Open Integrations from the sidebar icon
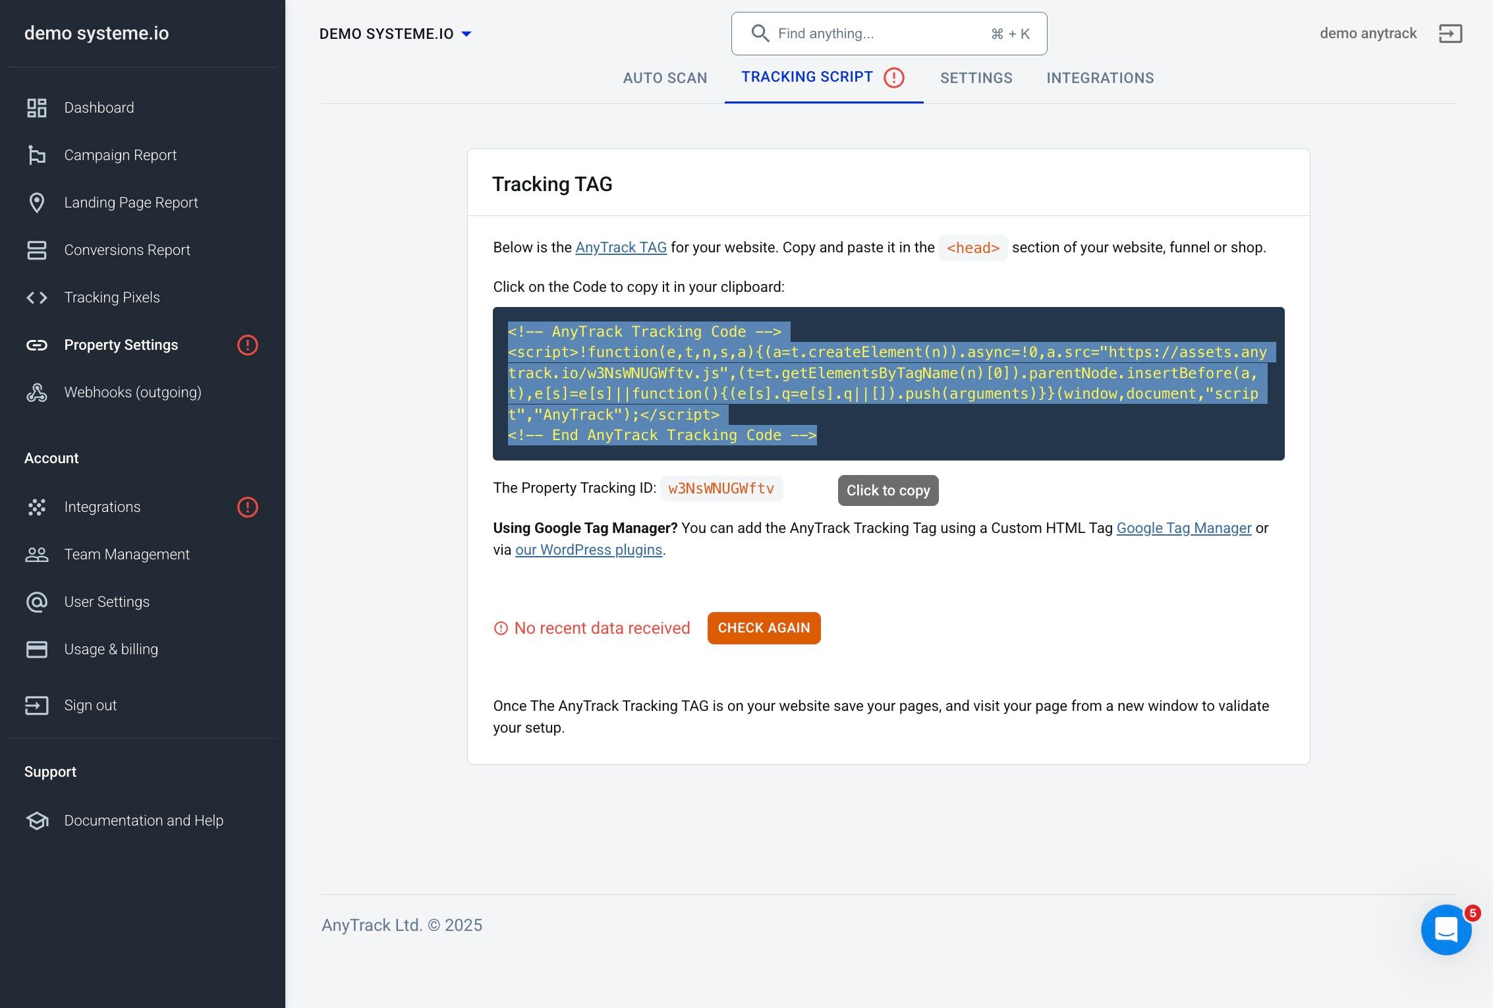1493x1008 pixels. [x=37, y=507]
